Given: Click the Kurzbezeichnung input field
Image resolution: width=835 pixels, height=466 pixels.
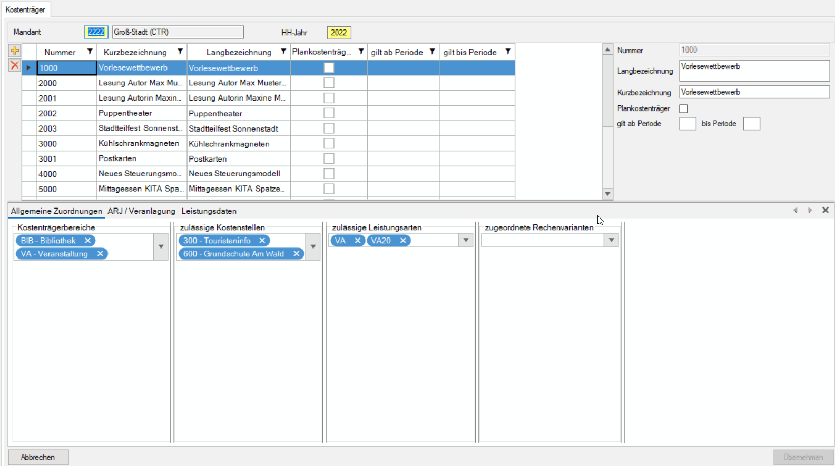Looking at the screenshot, I should click(x=754, y=92).
